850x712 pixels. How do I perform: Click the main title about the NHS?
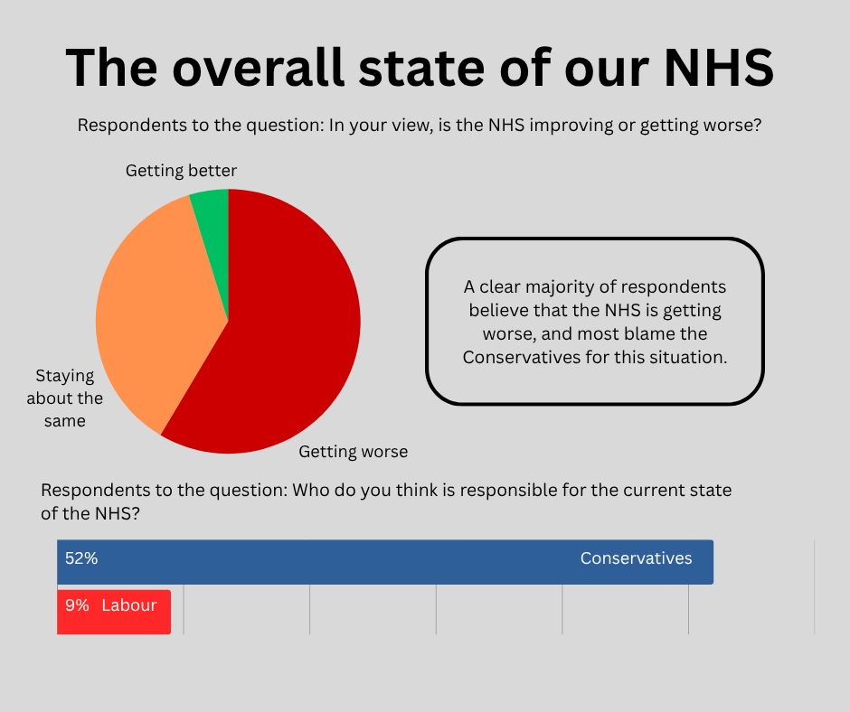[420, 66]
